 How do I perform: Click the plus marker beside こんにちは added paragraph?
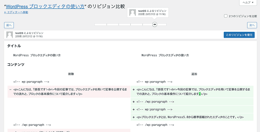(x=134, y=90)
